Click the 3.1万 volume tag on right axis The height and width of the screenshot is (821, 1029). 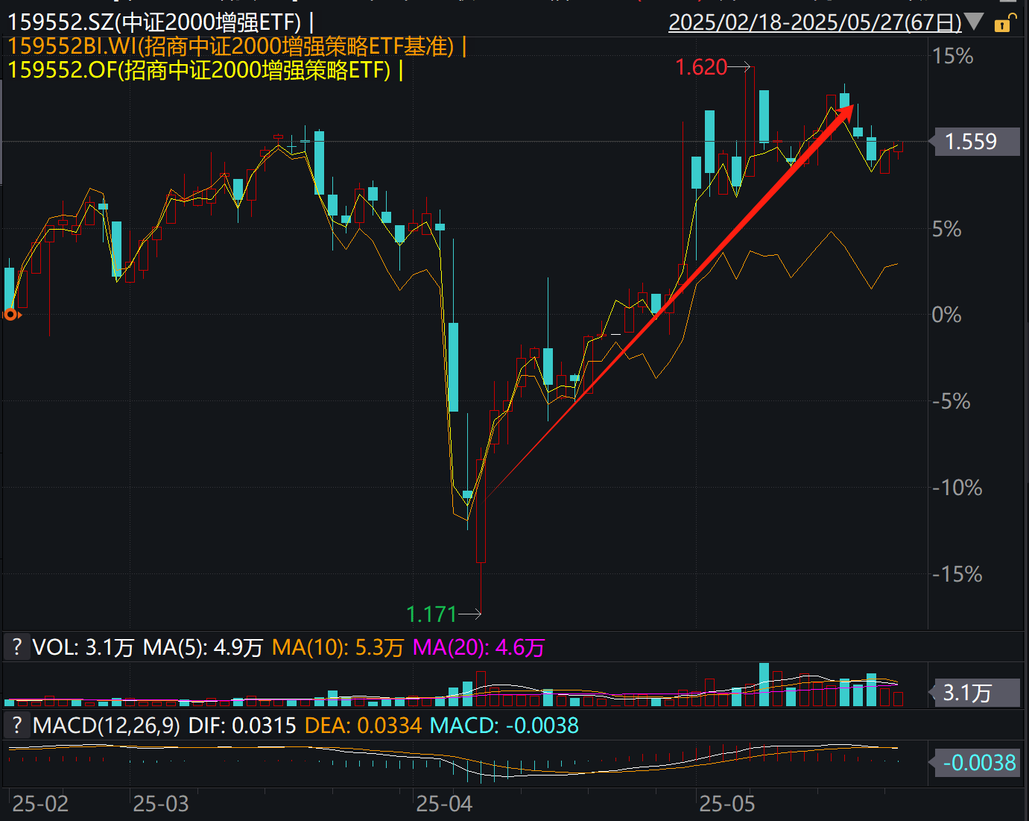point(975,693)
